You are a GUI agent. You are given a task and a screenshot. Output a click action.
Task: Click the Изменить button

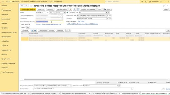tap(60, 31)
